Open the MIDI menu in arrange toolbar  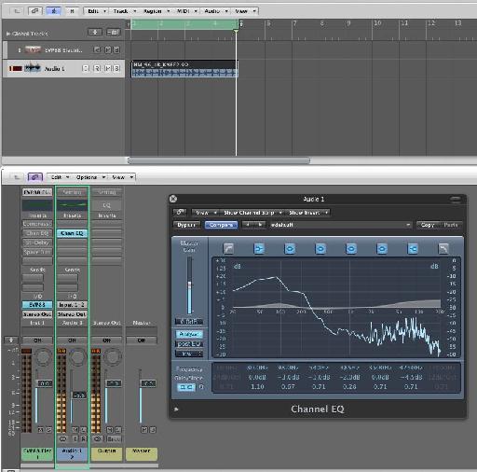click(x=187, y=11)
